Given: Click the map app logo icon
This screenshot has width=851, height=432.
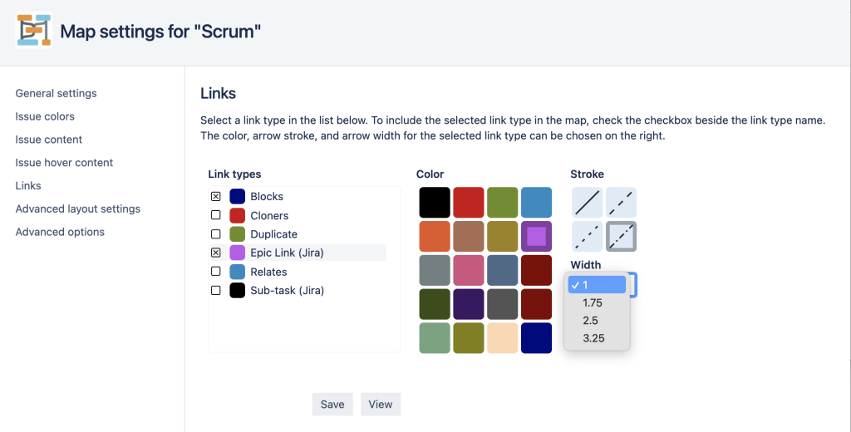Looking at the screenshot, I should 33,31.
